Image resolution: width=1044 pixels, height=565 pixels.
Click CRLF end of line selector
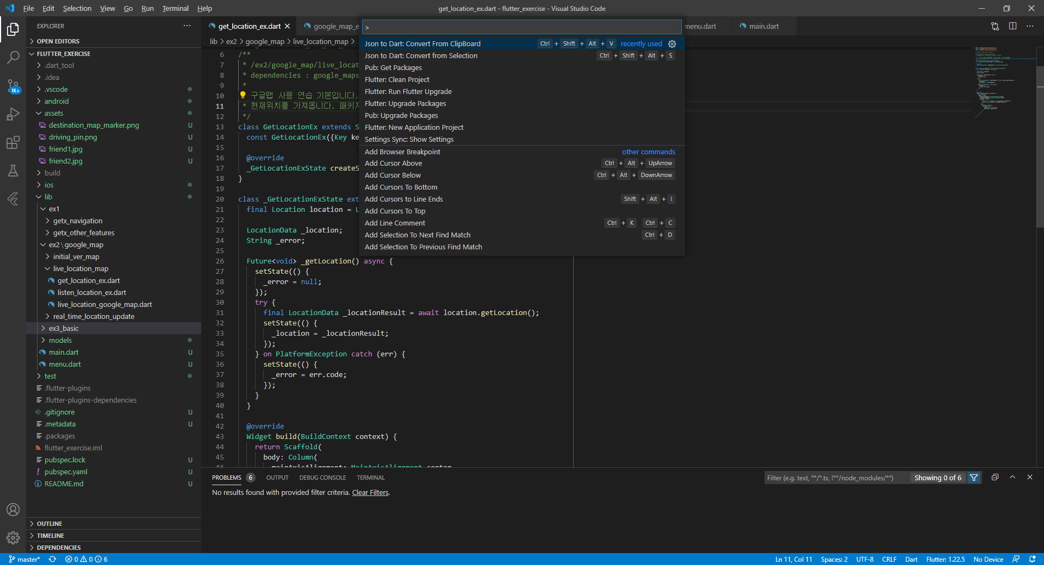pos(889,559)
